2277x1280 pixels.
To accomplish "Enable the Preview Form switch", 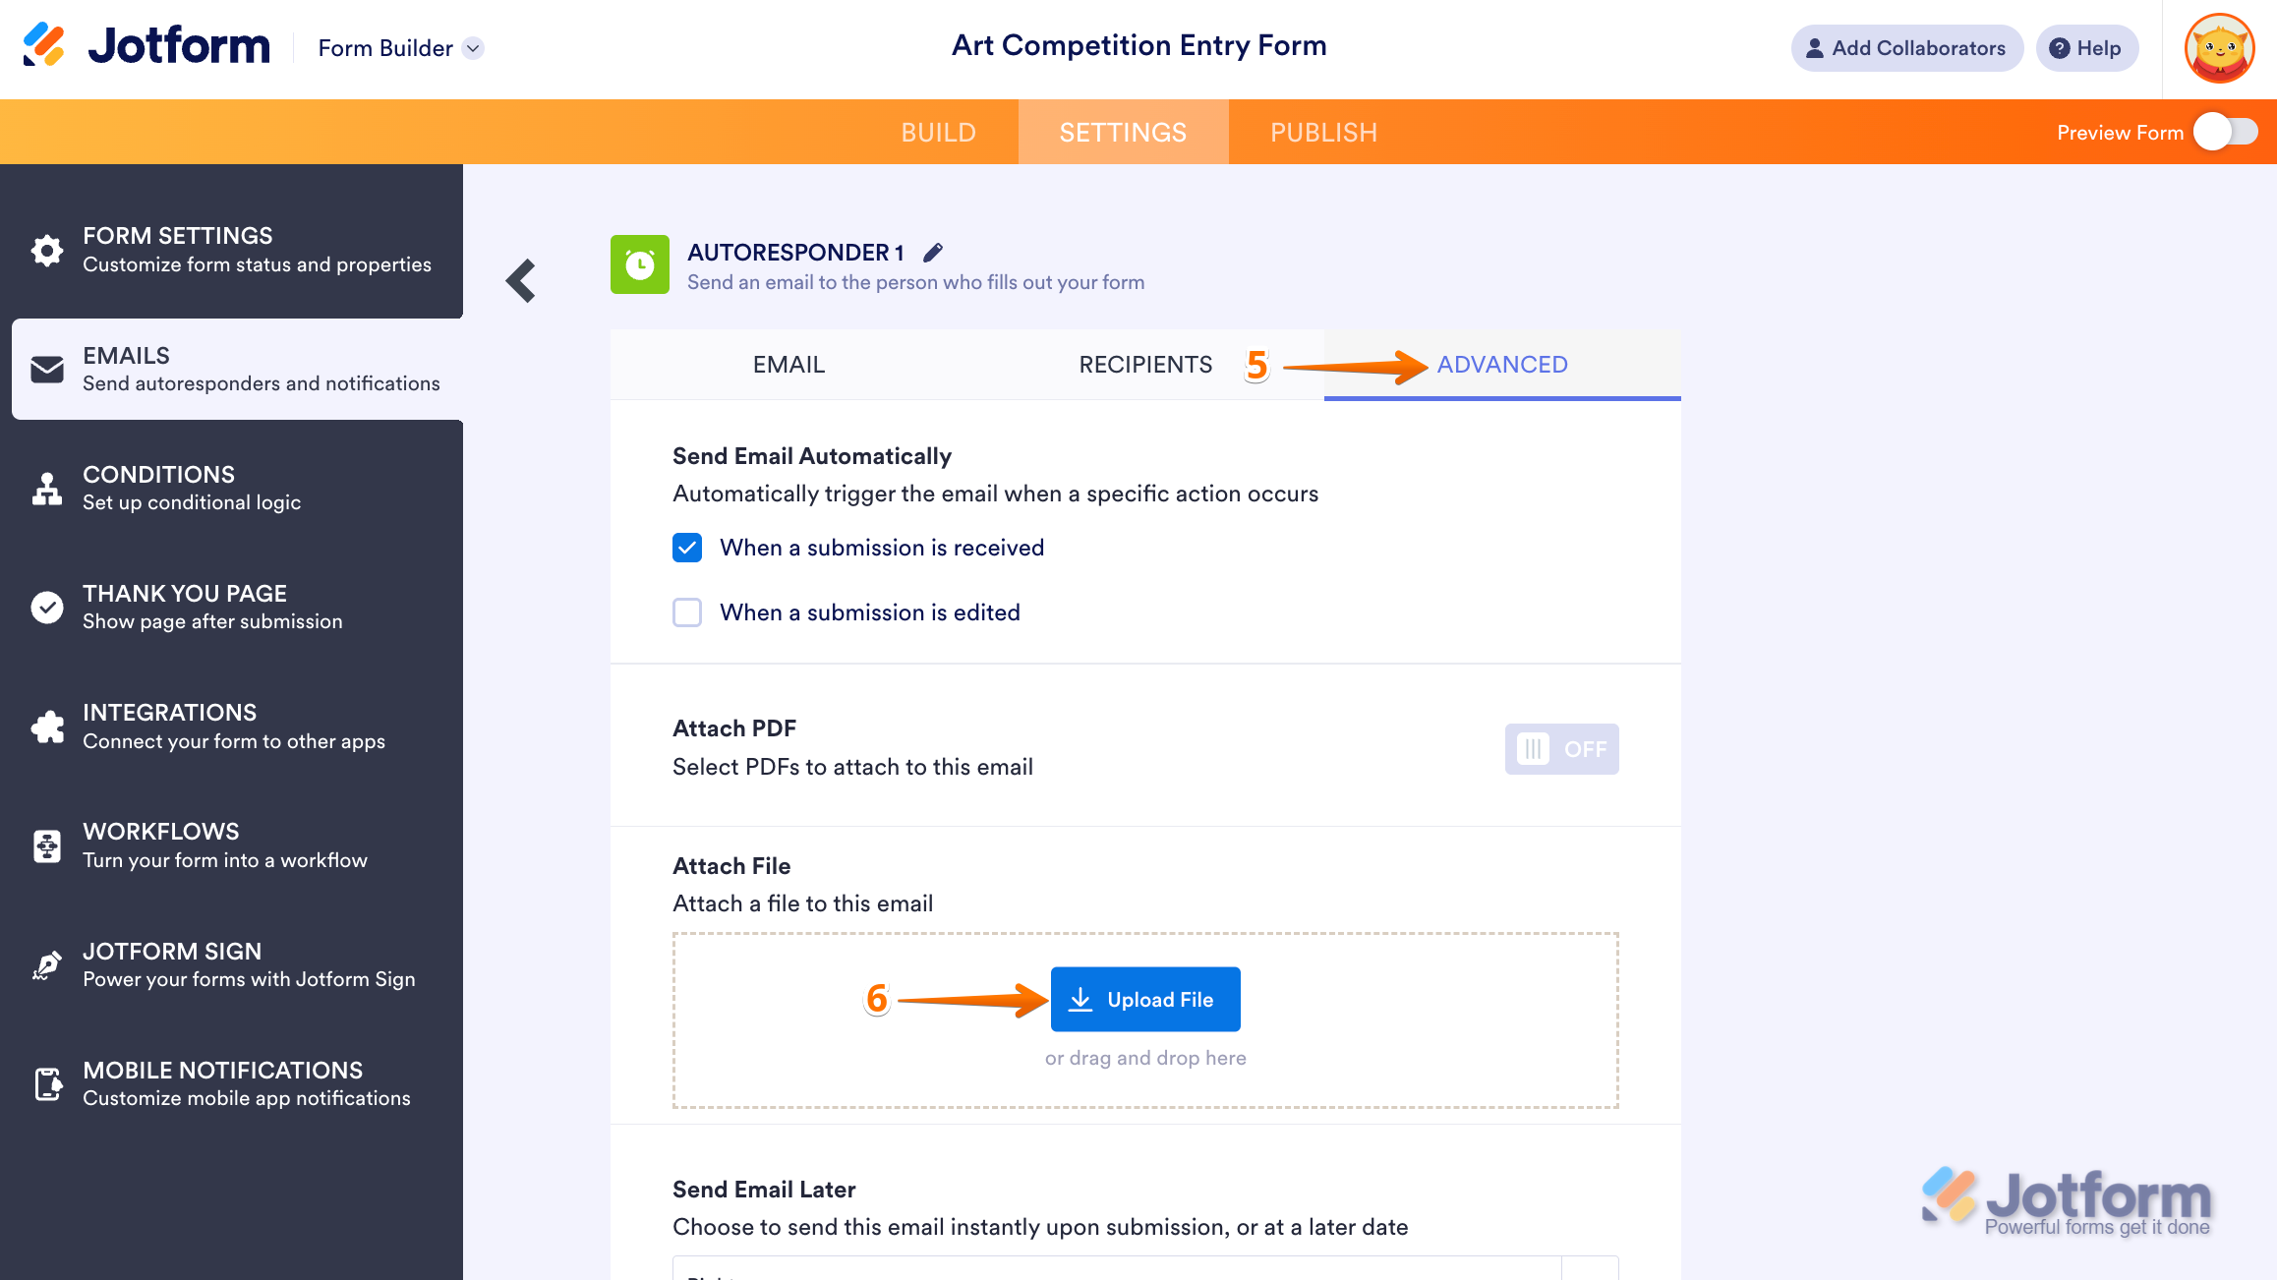I will (x=2226, y=132).
